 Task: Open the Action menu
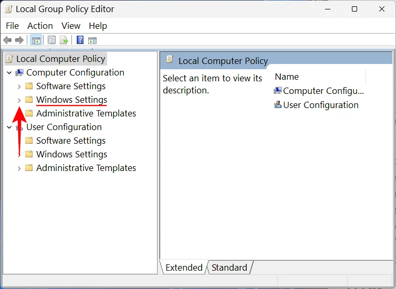tap(40, 26)
